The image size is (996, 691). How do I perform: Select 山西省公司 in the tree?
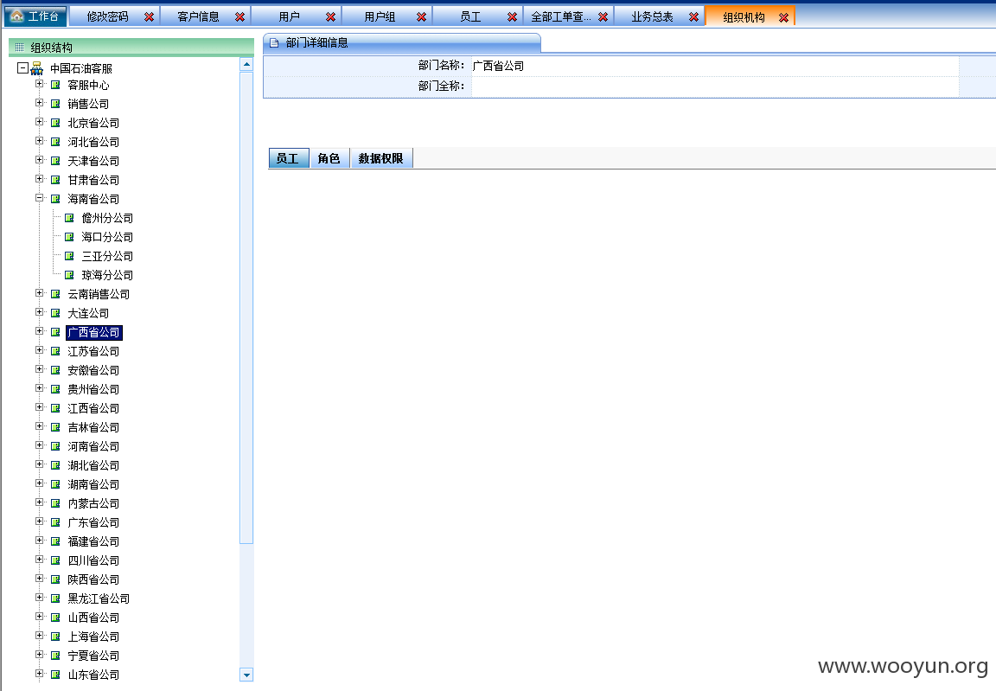click(93, 618)
